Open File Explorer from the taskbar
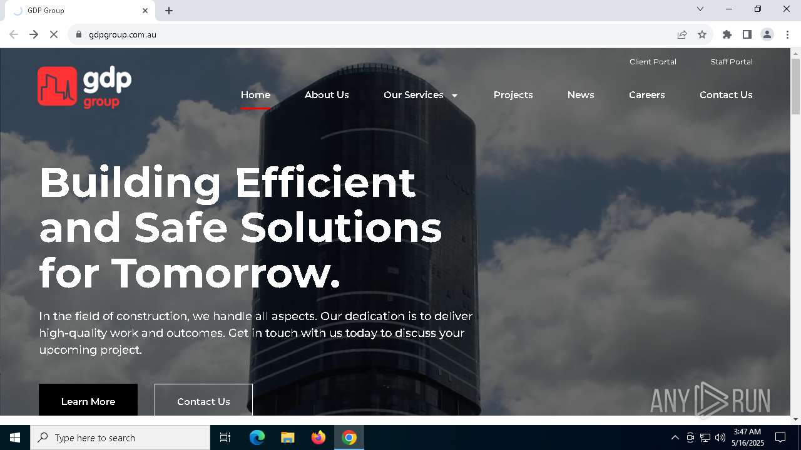The image size is (801, 450). point(288,437)
